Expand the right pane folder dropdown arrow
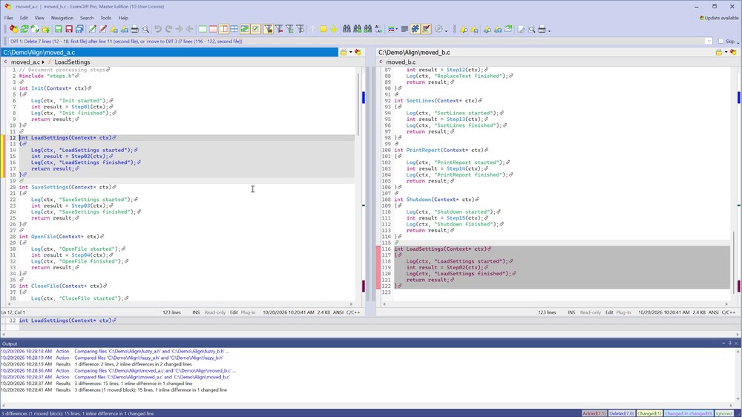Image resolution: width=742 pixels, height=417 pixels. [726, 53]
